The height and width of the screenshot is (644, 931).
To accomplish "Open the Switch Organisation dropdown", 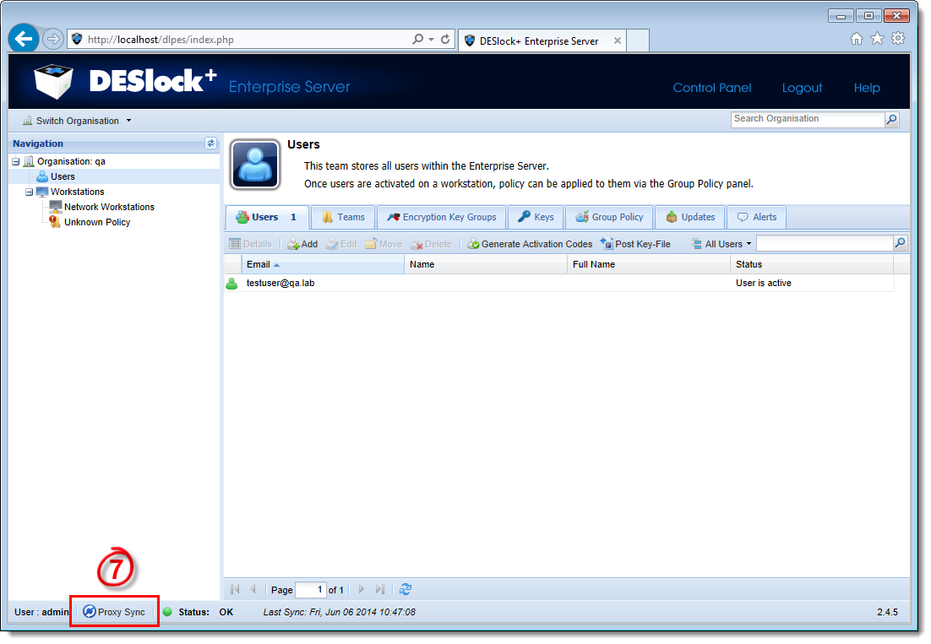I will pos(75,121).
